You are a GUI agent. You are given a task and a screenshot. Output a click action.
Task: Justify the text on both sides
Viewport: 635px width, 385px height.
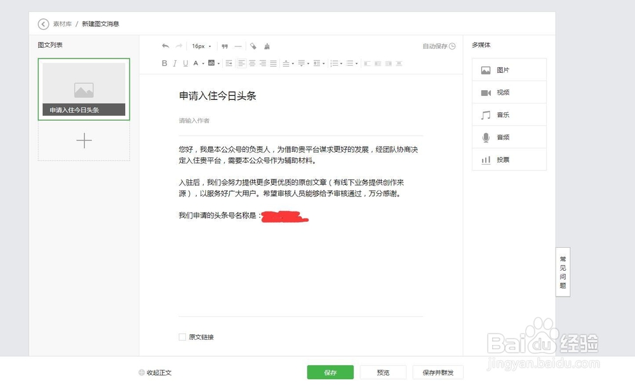273,64
